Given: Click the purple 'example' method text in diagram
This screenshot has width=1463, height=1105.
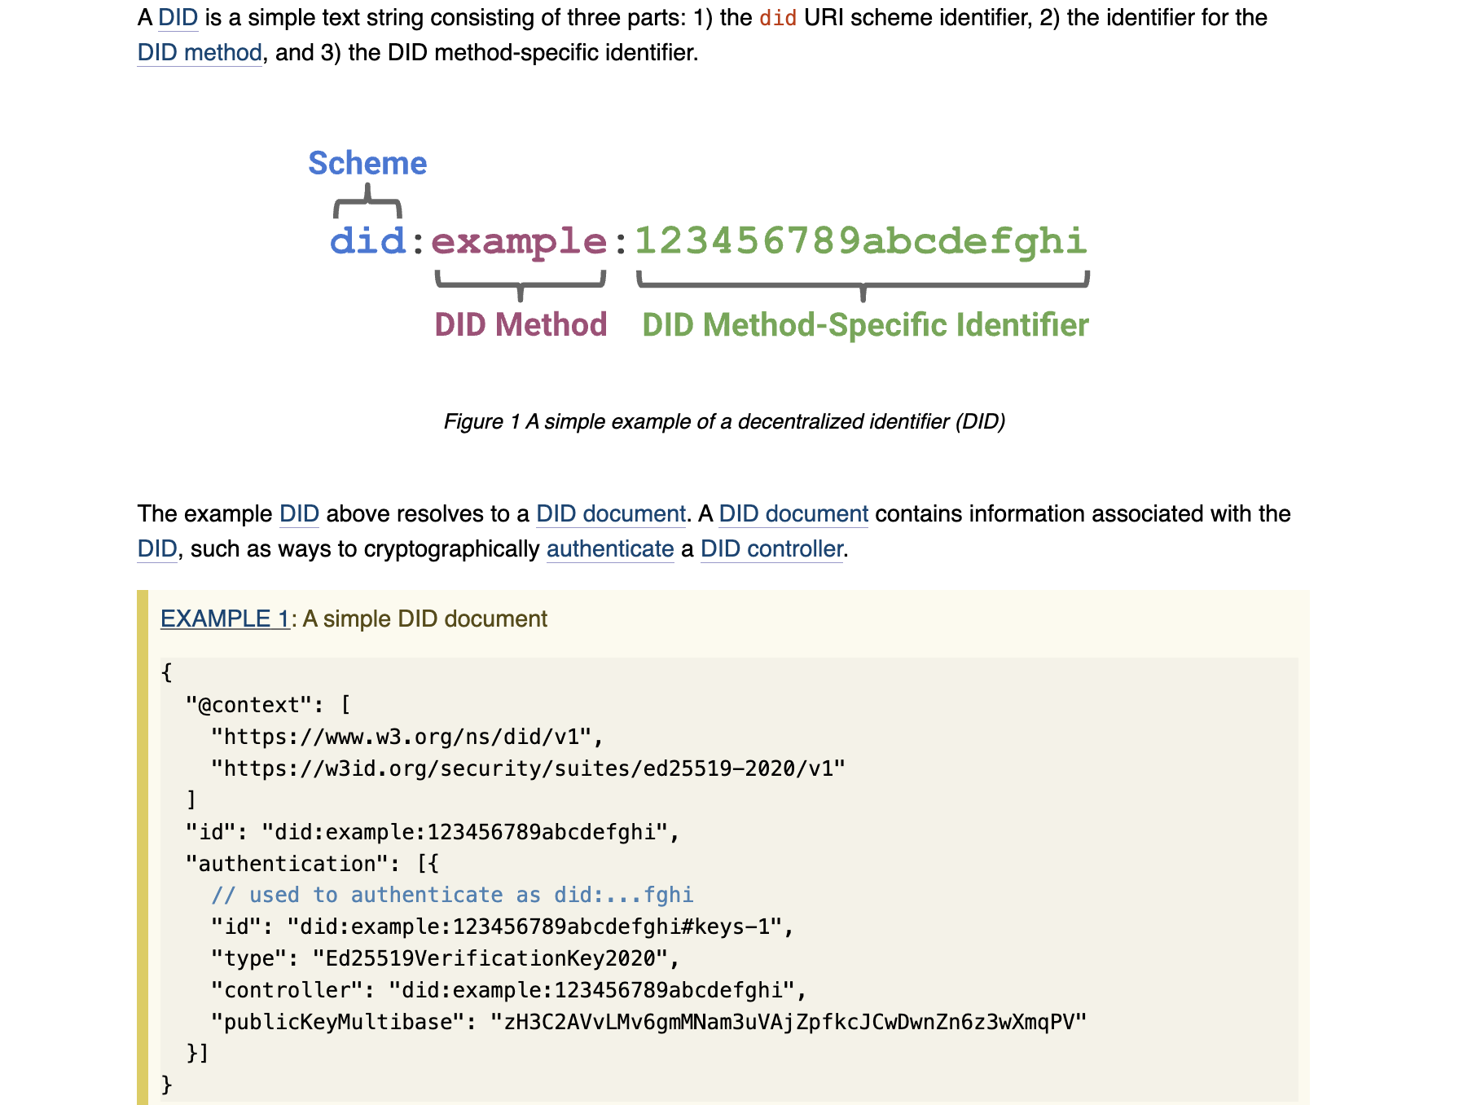Looking at the screenshot, I should (x=519, y=242).
